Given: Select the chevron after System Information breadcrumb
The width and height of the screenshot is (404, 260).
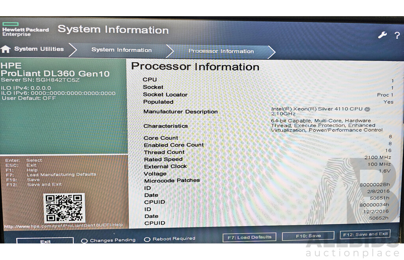Looking at the screenshot, I should [x=170, y=50].
